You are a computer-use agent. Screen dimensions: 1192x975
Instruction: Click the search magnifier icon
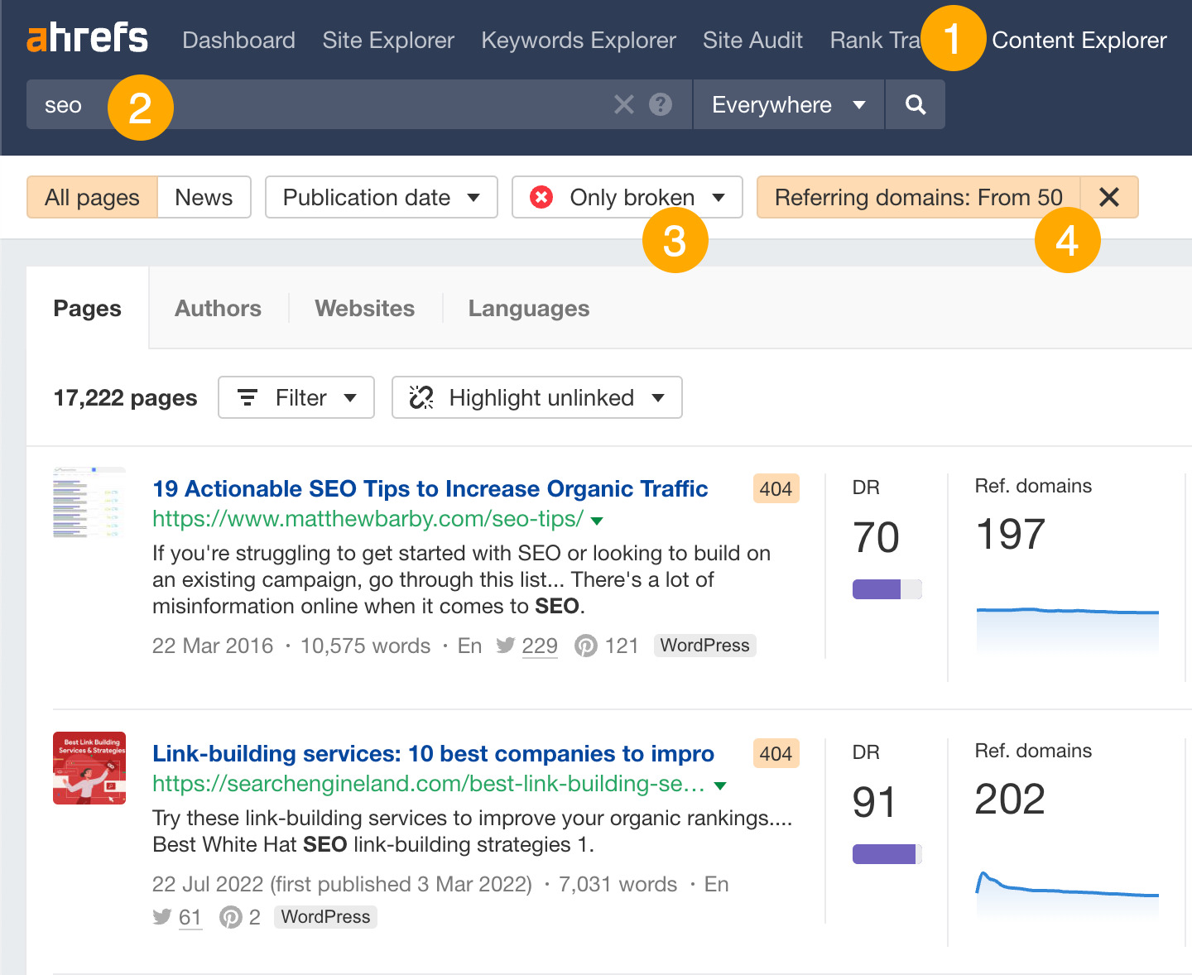coord(915,104)
